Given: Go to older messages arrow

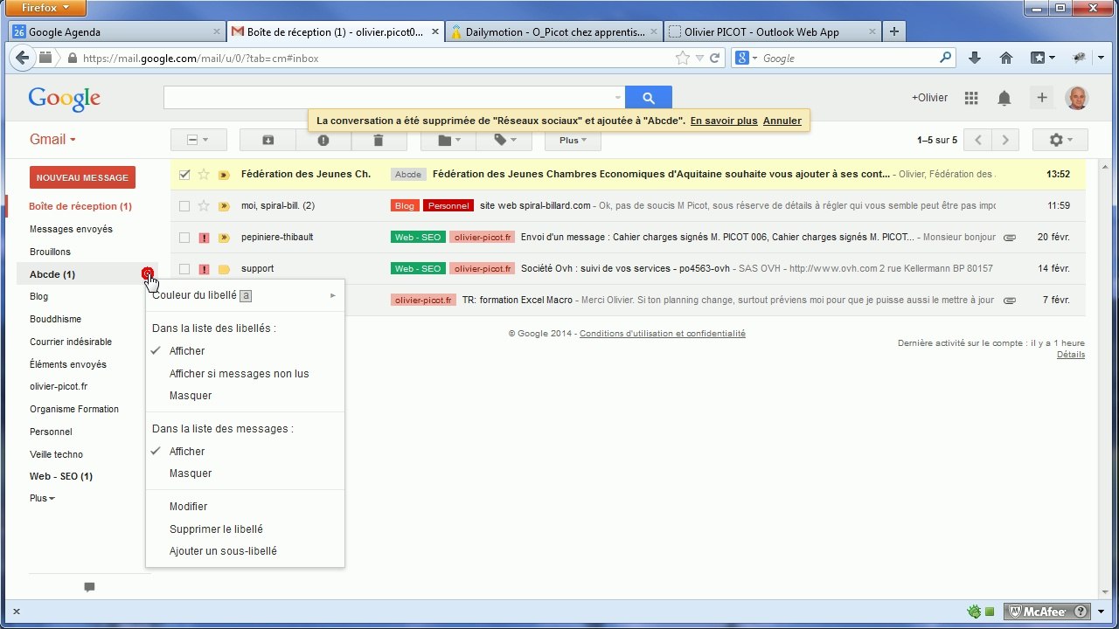Looking at the screenshot, I should point(1006,140).
